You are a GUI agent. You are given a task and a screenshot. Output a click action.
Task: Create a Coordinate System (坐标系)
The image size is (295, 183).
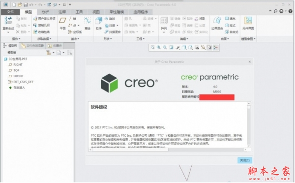[x=75, y=32]
